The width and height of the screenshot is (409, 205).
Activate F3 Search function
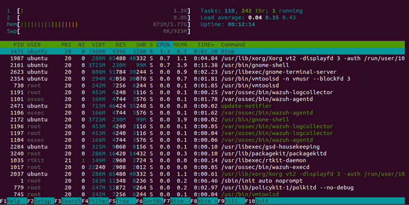pos(68,201)
